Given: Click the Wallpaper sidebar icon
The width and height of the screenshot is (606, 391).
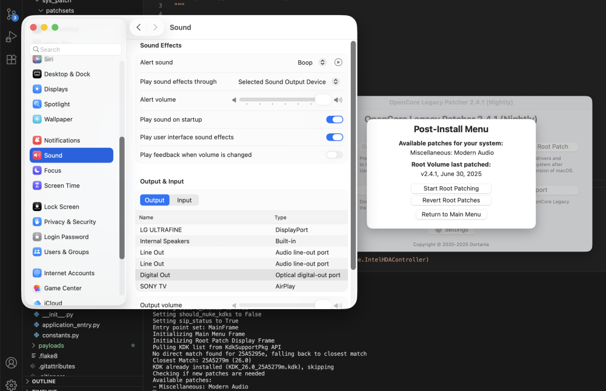Looking at the screenshot, I should 37,119.
